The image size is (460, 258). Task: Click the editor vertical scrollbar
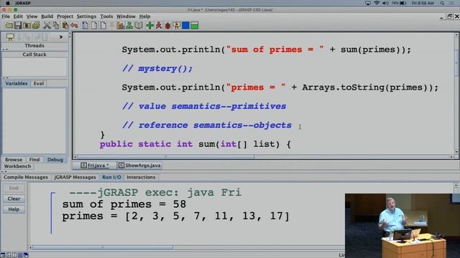pyautogui.click(x=456, y=94)
